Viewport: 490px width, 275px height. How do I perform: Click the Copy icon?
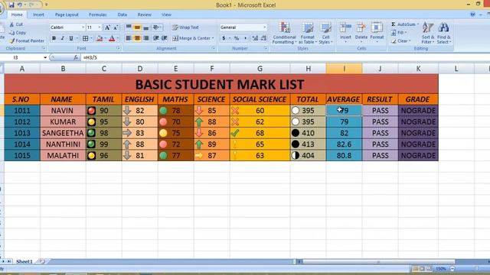tap(12, 33)
